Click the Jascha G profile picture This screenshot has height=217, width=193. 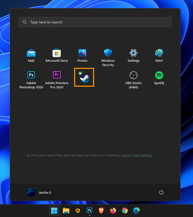click(x=31, y=192)
